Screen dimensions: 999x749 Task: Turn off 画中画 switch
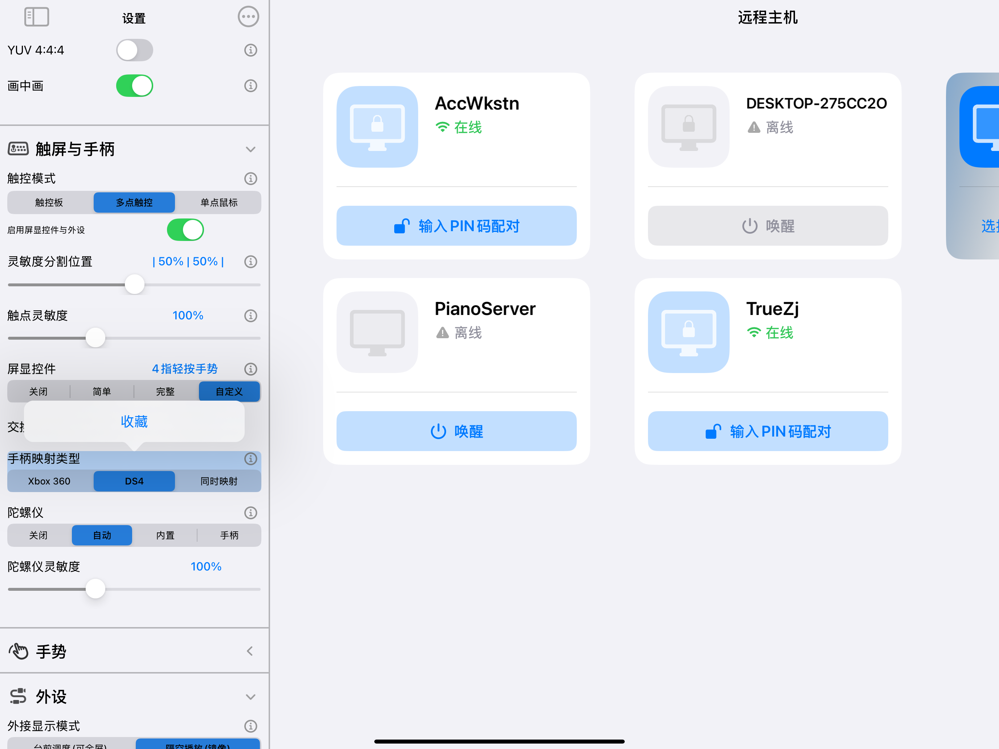pyautogui.click(x=135, y=86)
